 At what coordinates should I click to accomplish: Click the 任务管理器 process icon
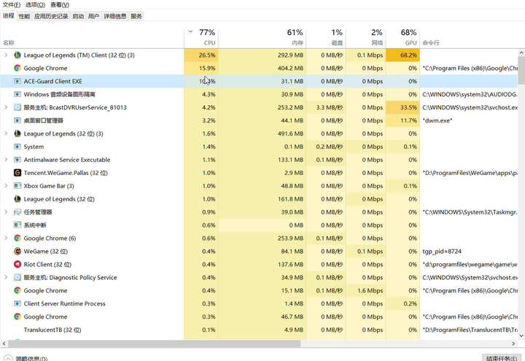click(17, 212)
